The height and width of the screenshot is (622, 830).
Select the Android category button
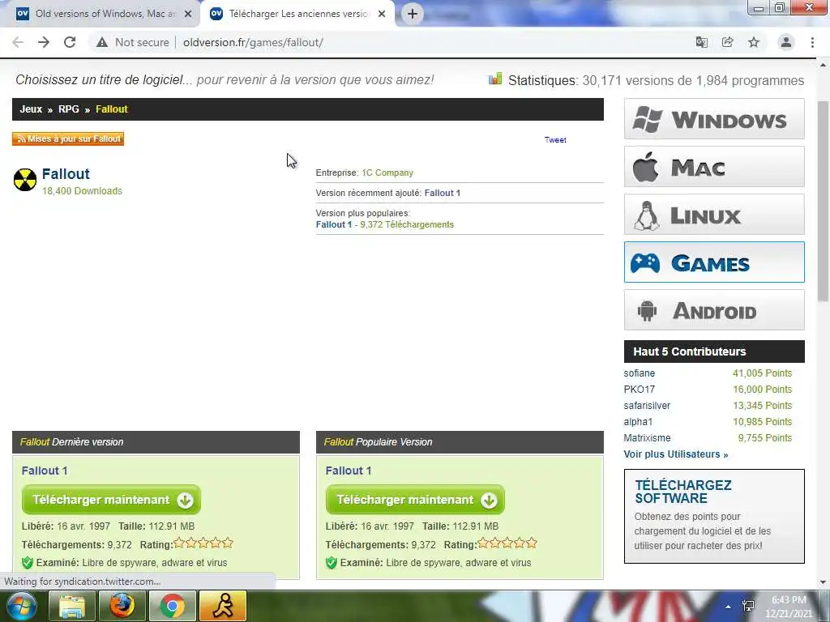point(714,310)
